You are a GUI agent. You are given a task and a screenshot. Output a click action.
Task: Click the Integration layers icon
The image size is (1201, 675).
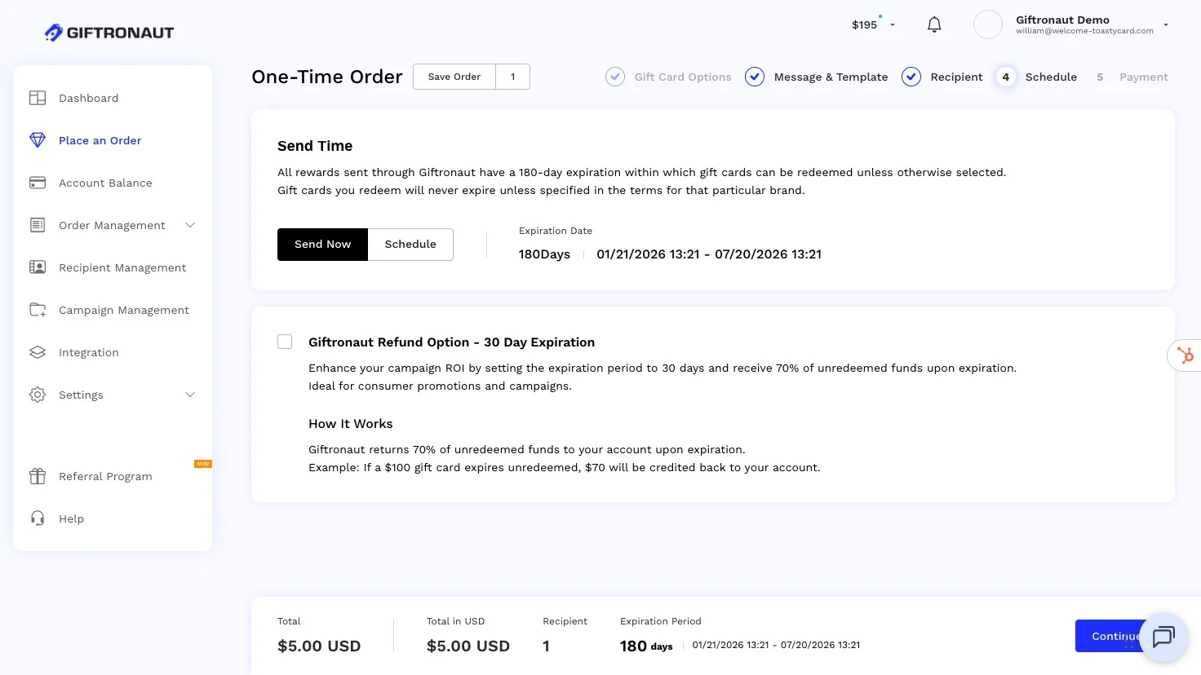coord(38,352)
